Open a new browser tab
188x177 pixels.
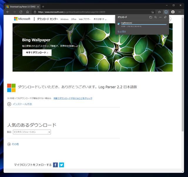click(43, 7)
